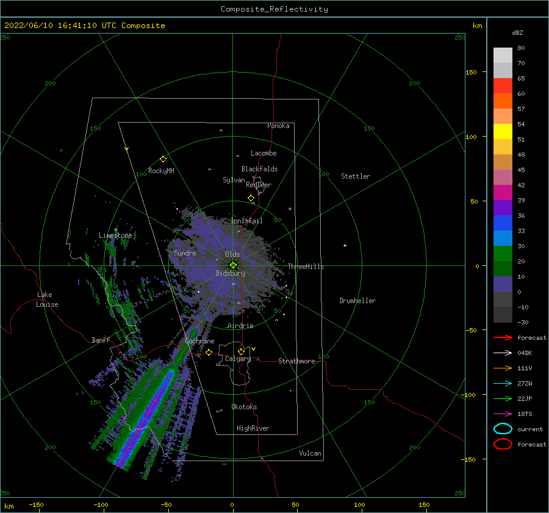This screenshot has width=549, height=513.
Task: Click the ThreeHills town label
Action: coord(306,267)
